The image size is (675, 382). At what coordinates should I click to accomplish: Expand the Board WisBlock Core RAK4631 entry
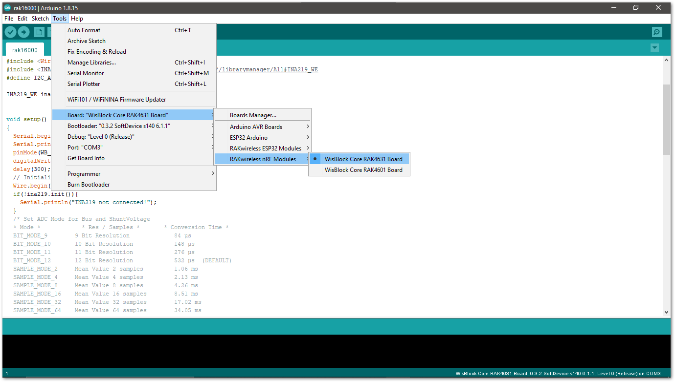(134, 115)
